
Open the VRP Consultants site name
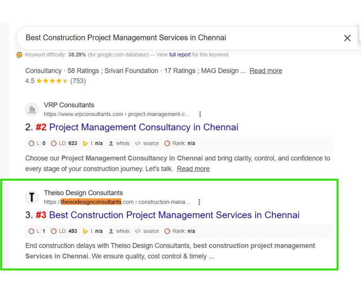tap(69, 105)
